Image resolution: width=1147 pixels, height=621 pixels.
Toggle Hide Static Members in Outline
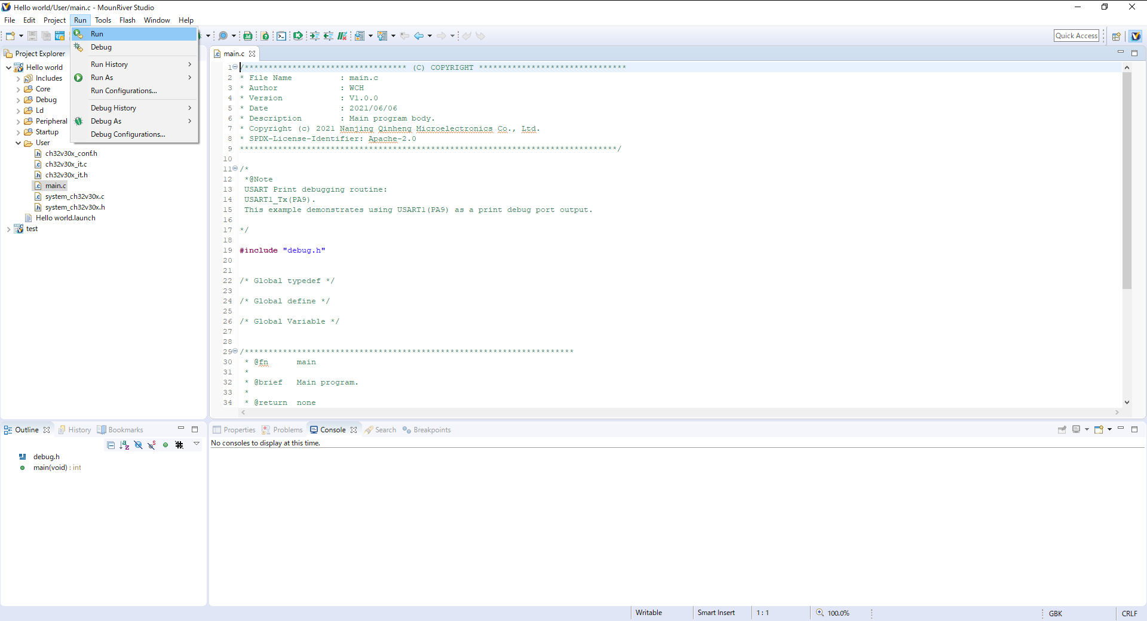pyautogui.click(x=152, y=445)
